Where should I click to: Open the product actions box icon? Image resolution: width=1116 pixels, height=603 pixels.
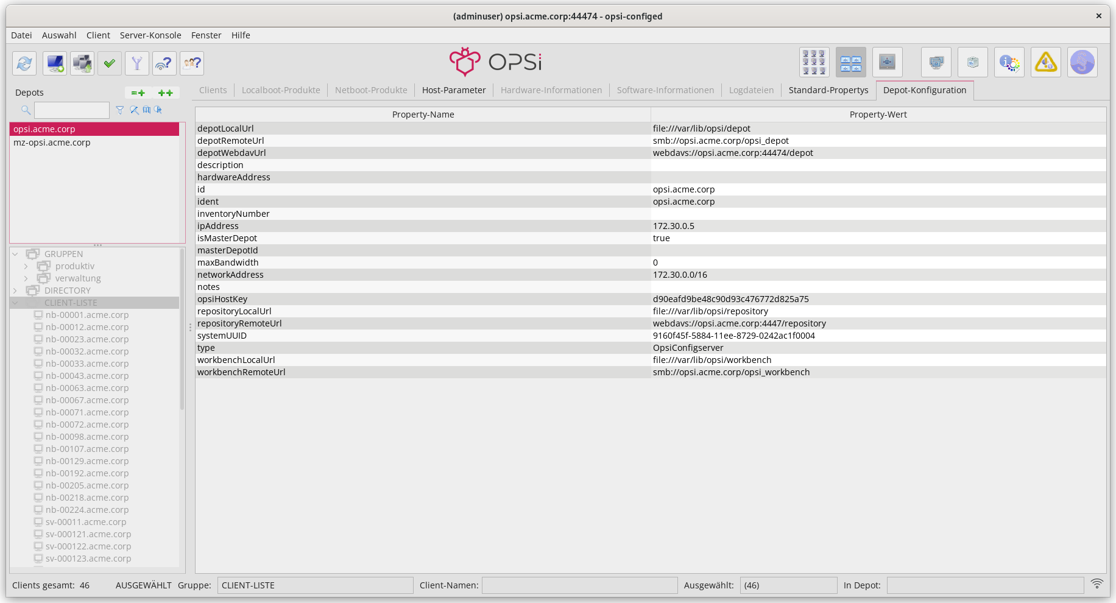click(x=973, y=62)
